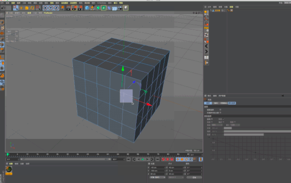Click the PSR reset icon
291x183 pixels.
(x=206, y=29)
